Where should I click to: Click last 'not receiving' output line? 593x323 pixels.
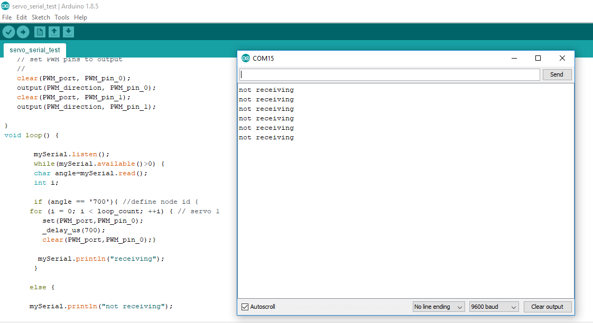266,138
